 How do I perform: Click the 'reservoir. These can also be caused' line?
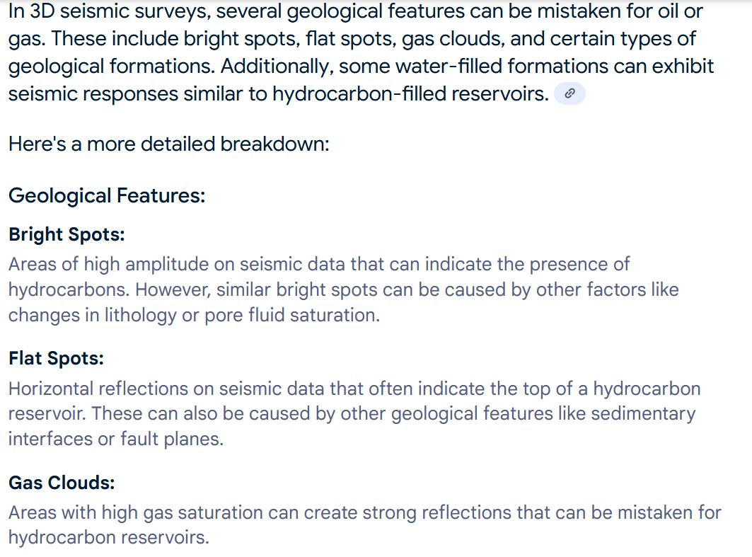point(352,414)
